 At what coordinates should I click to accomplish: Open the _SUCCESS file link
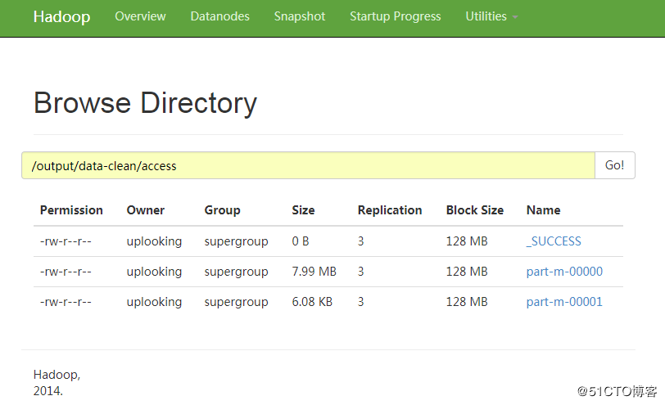(x=554, y=241)
